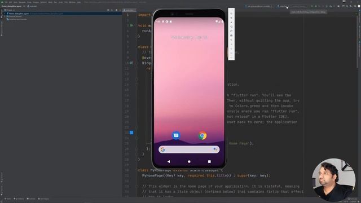This screenshot has height=203, width=361.
Task: Open the Dart Analysis tool window tab
Action: point(43,198)
